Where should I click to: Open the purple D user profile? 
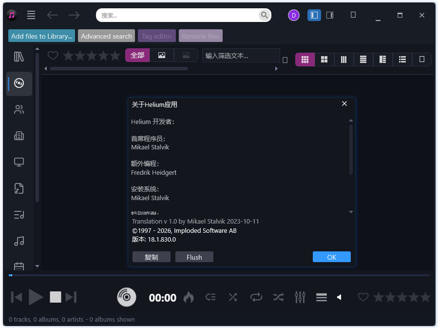pyautogui.click(x=294, y=15)
